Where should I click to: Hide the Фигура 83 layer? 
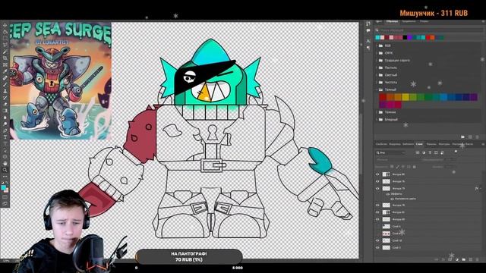click(x=377, y=212)
